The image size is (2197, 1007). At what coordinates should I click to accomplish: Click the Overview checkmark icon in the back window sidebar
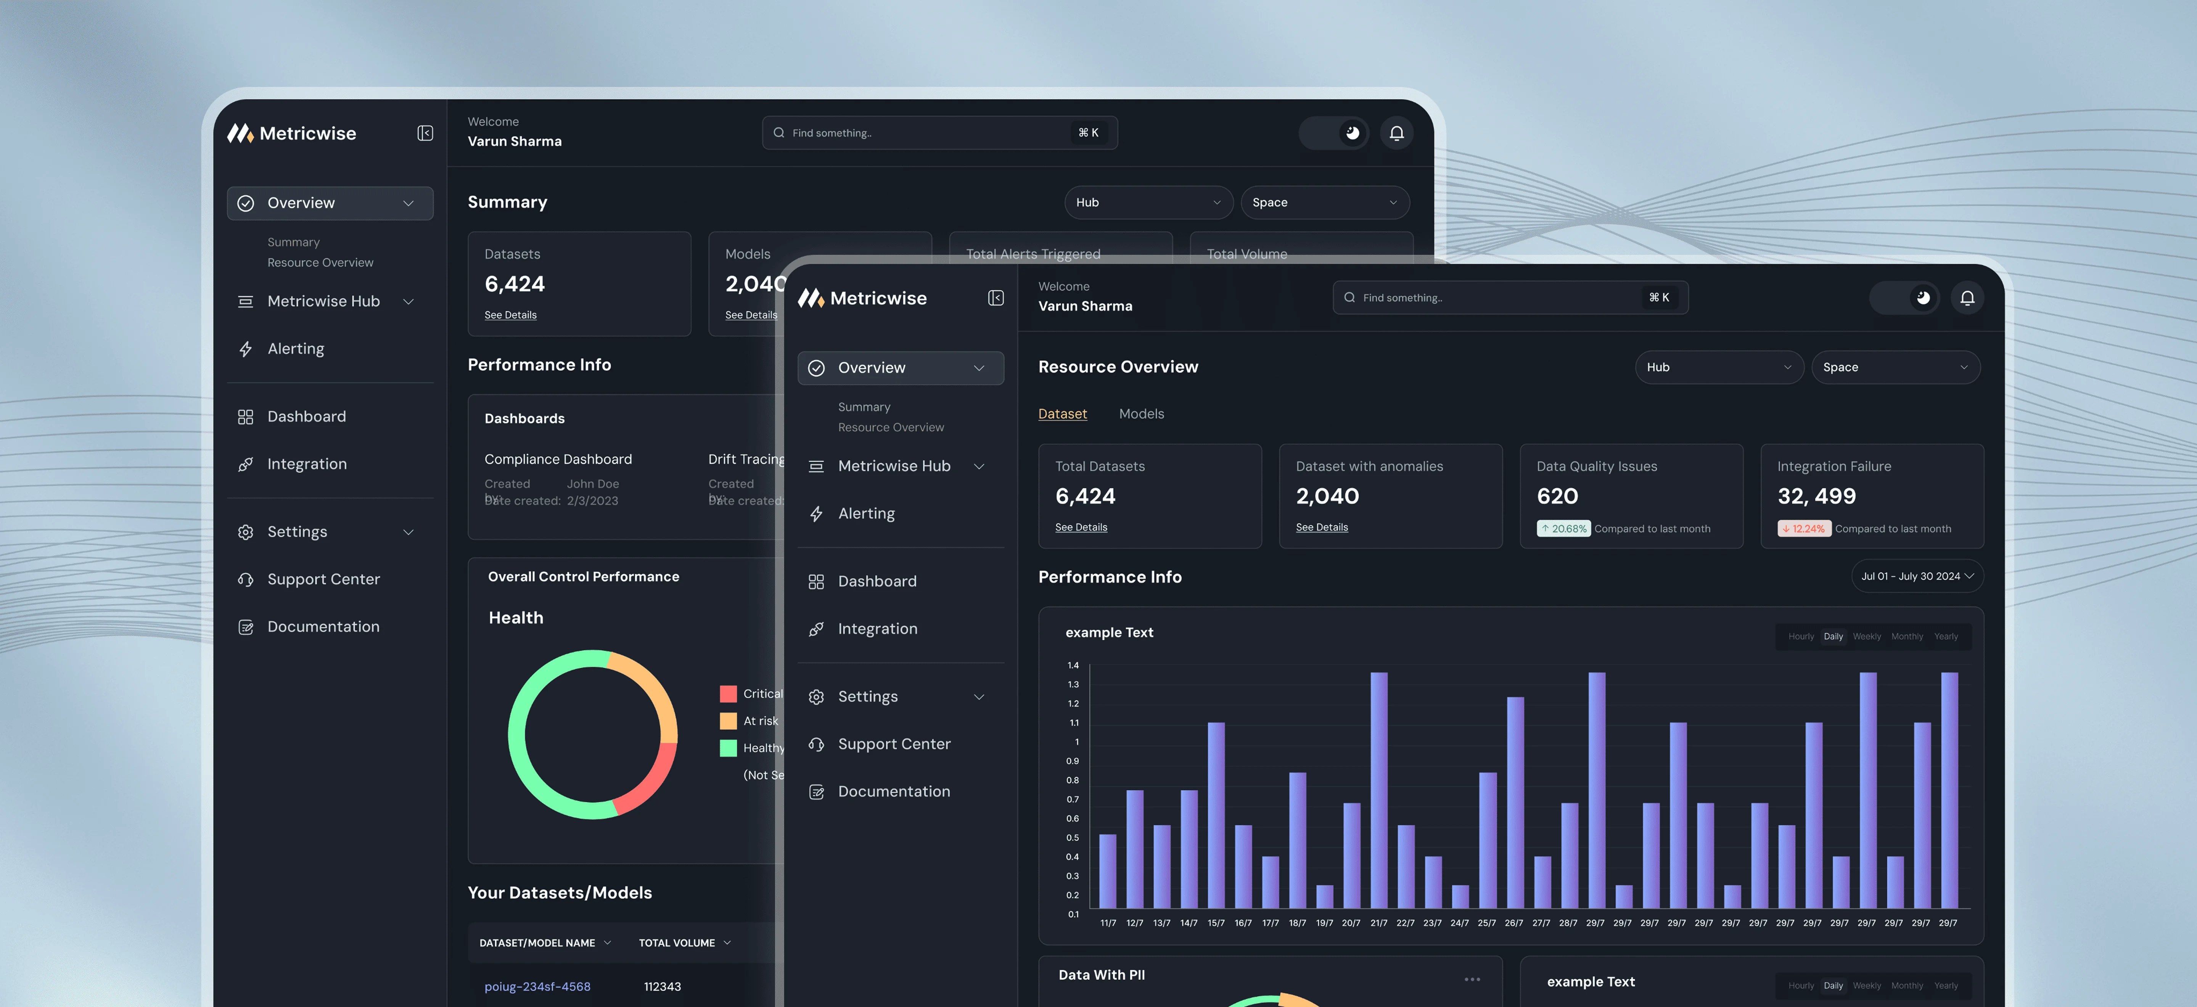[246, 203]
